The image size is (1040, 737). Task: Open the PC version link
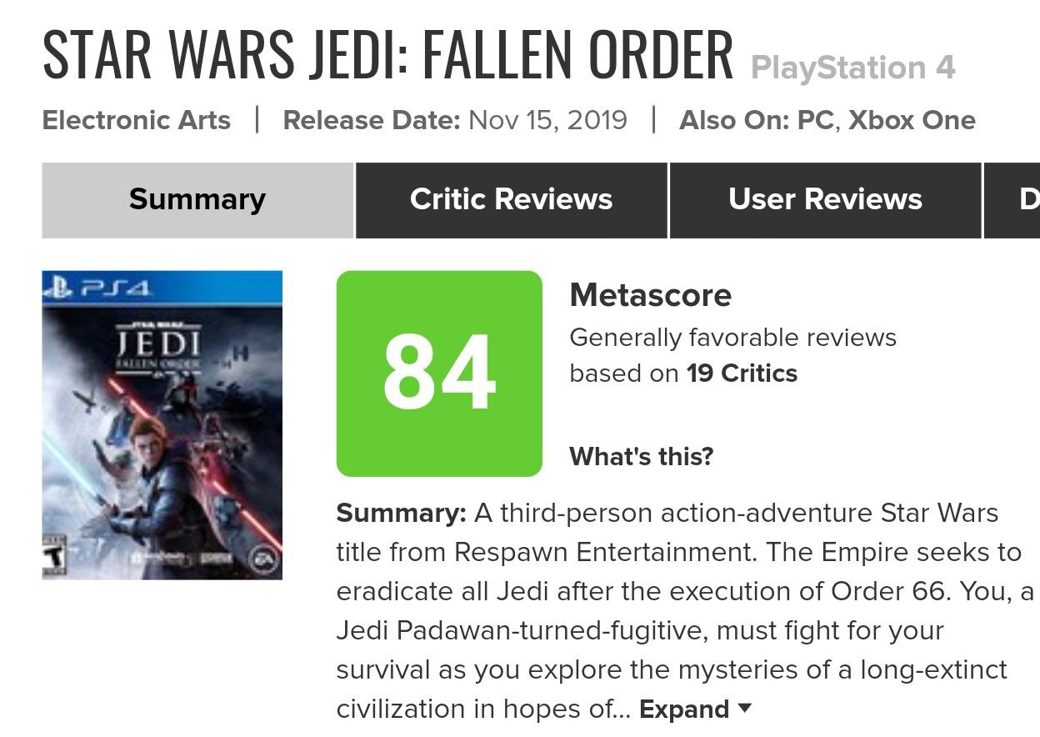coord(815,120)
